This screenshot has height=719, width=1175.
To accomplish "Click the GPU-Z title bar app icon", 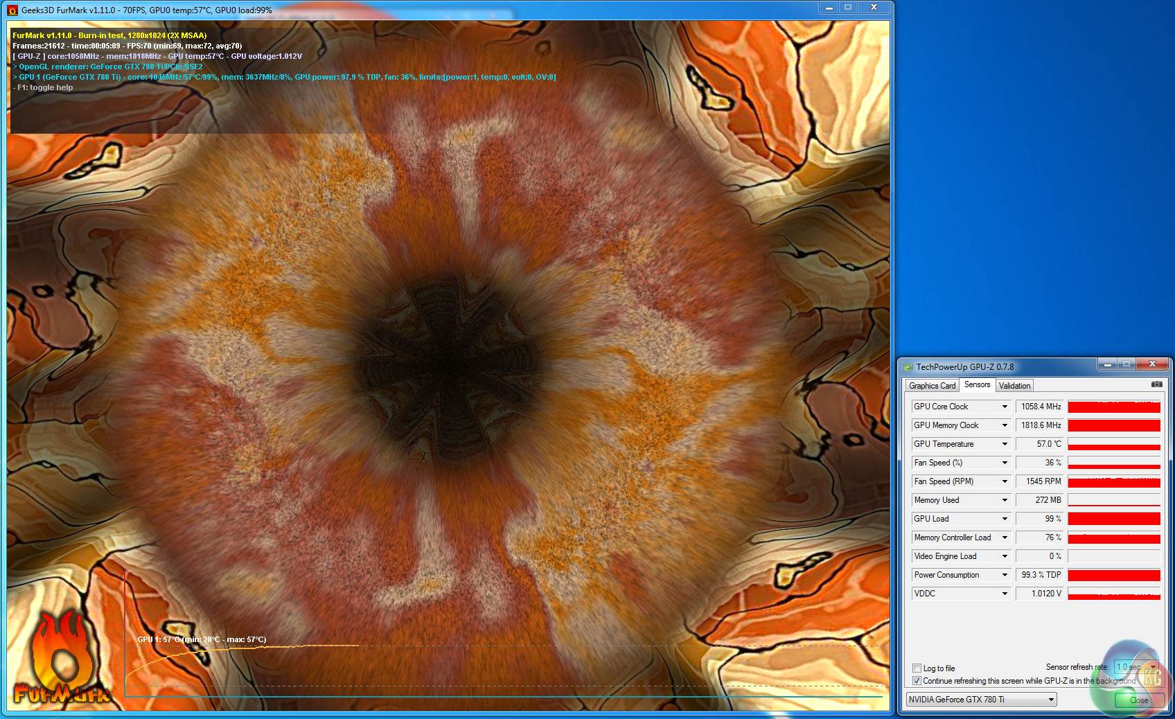I will (x=908, y=367).
